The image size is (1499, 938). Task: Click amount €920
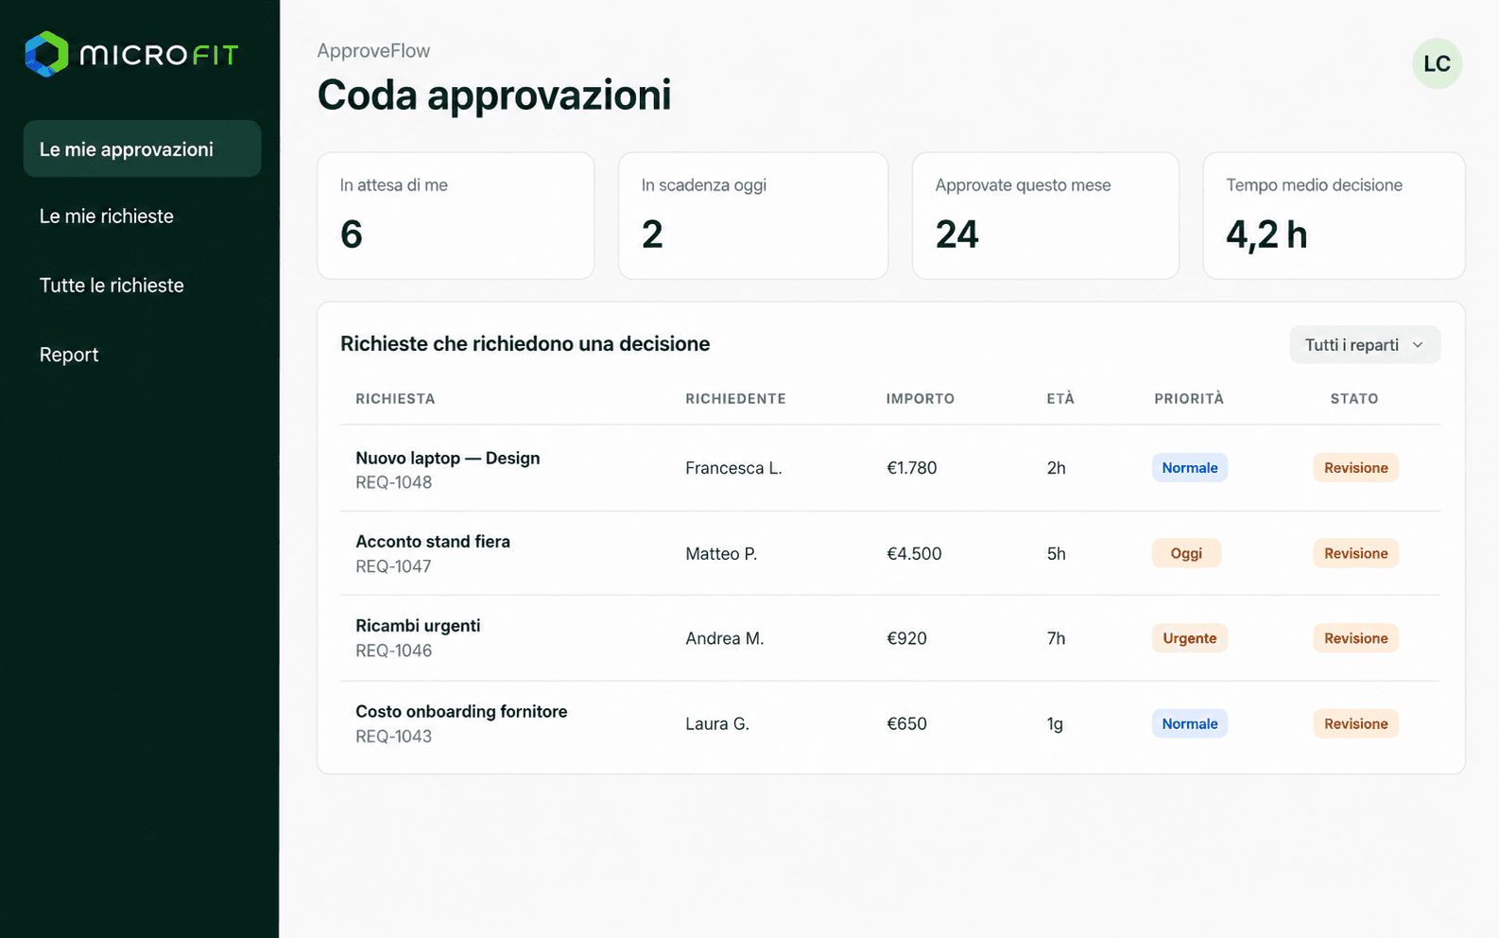pyautogui.click(x=906, y=638)
